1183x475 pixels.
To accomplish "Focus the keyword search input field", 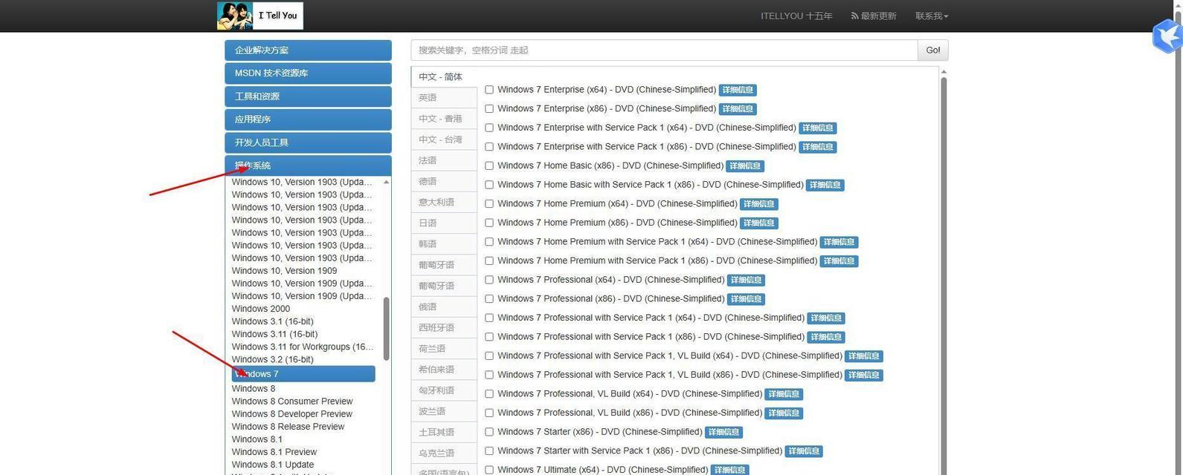I will 664,50.
